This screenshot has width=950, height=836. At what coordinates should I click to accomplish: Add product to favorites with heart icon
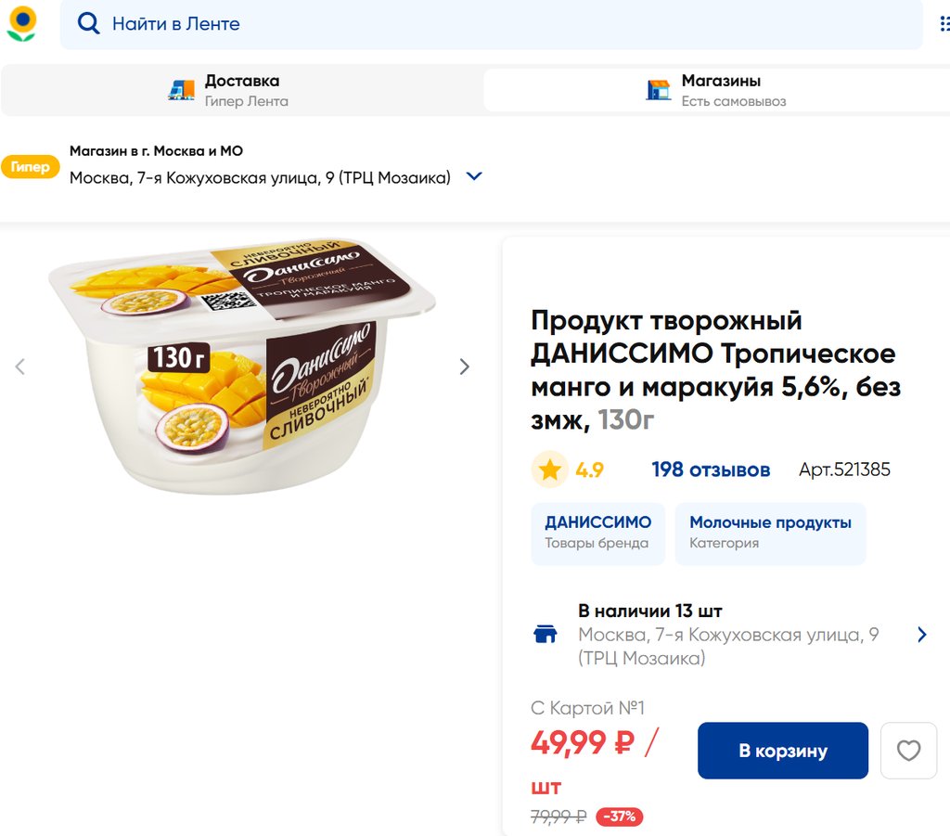click(908, 751)
